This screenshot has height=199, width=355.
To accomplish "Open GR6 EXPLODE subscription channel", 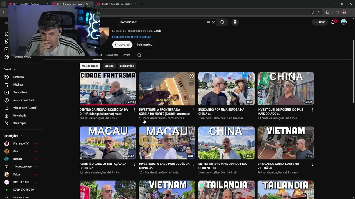I will [x=21, y=182].
